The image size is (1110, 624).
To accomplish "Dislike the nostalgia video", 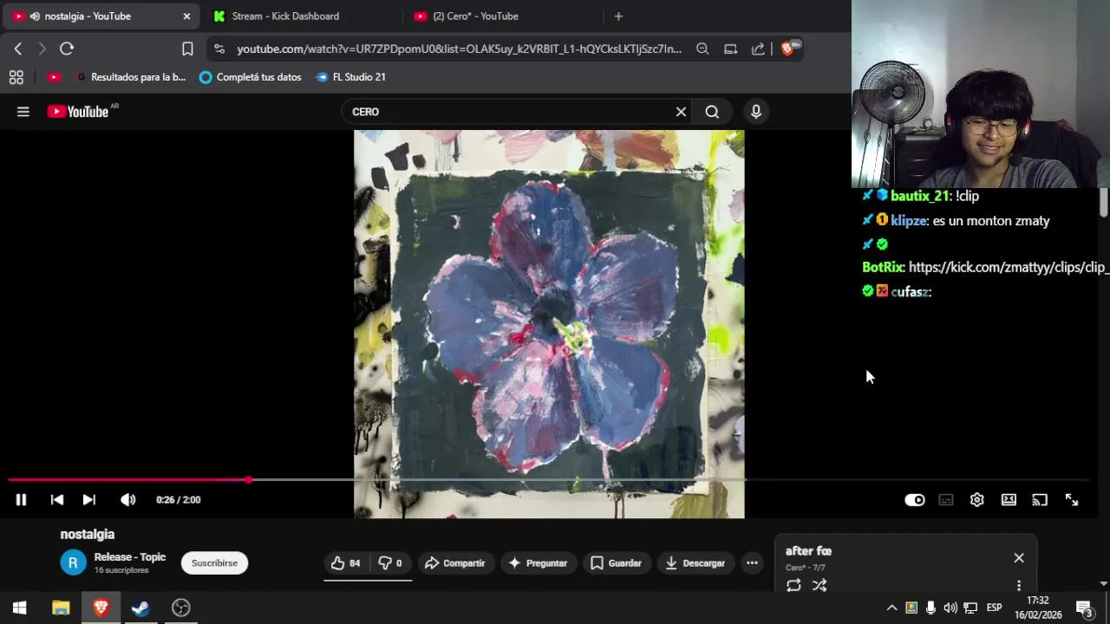I will pyautogui.click(x=390, y=563).
